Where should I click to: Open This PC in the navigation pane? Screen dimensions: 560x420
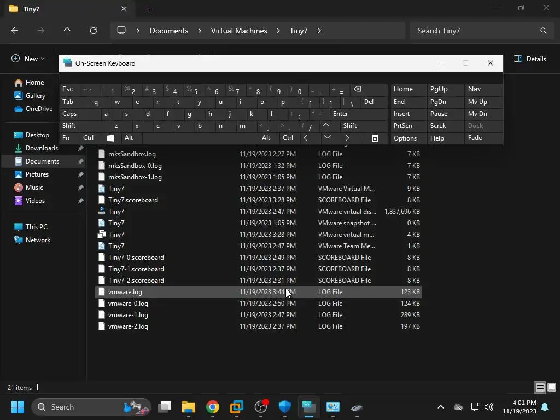tap(36, 227)
